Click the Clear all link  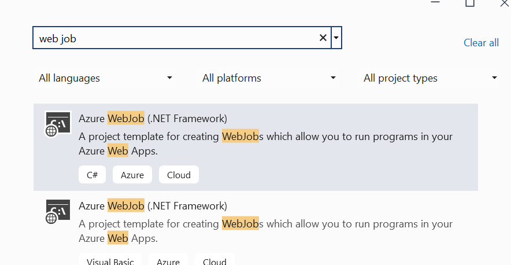coord(481,43)
